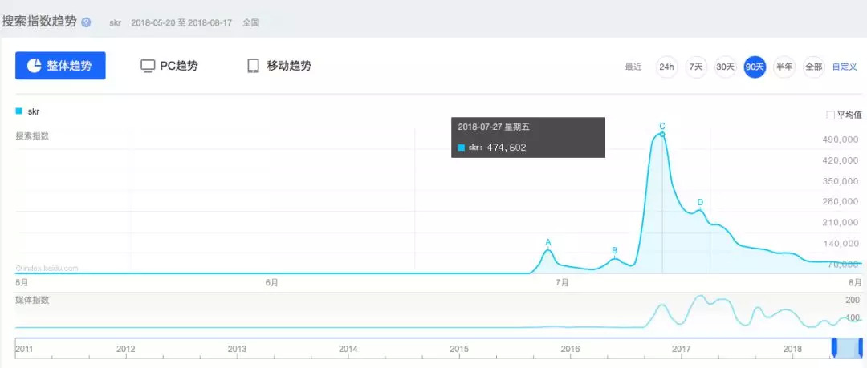
Task: Click peak marker D on the chart
Action: [x=700, y=203]
